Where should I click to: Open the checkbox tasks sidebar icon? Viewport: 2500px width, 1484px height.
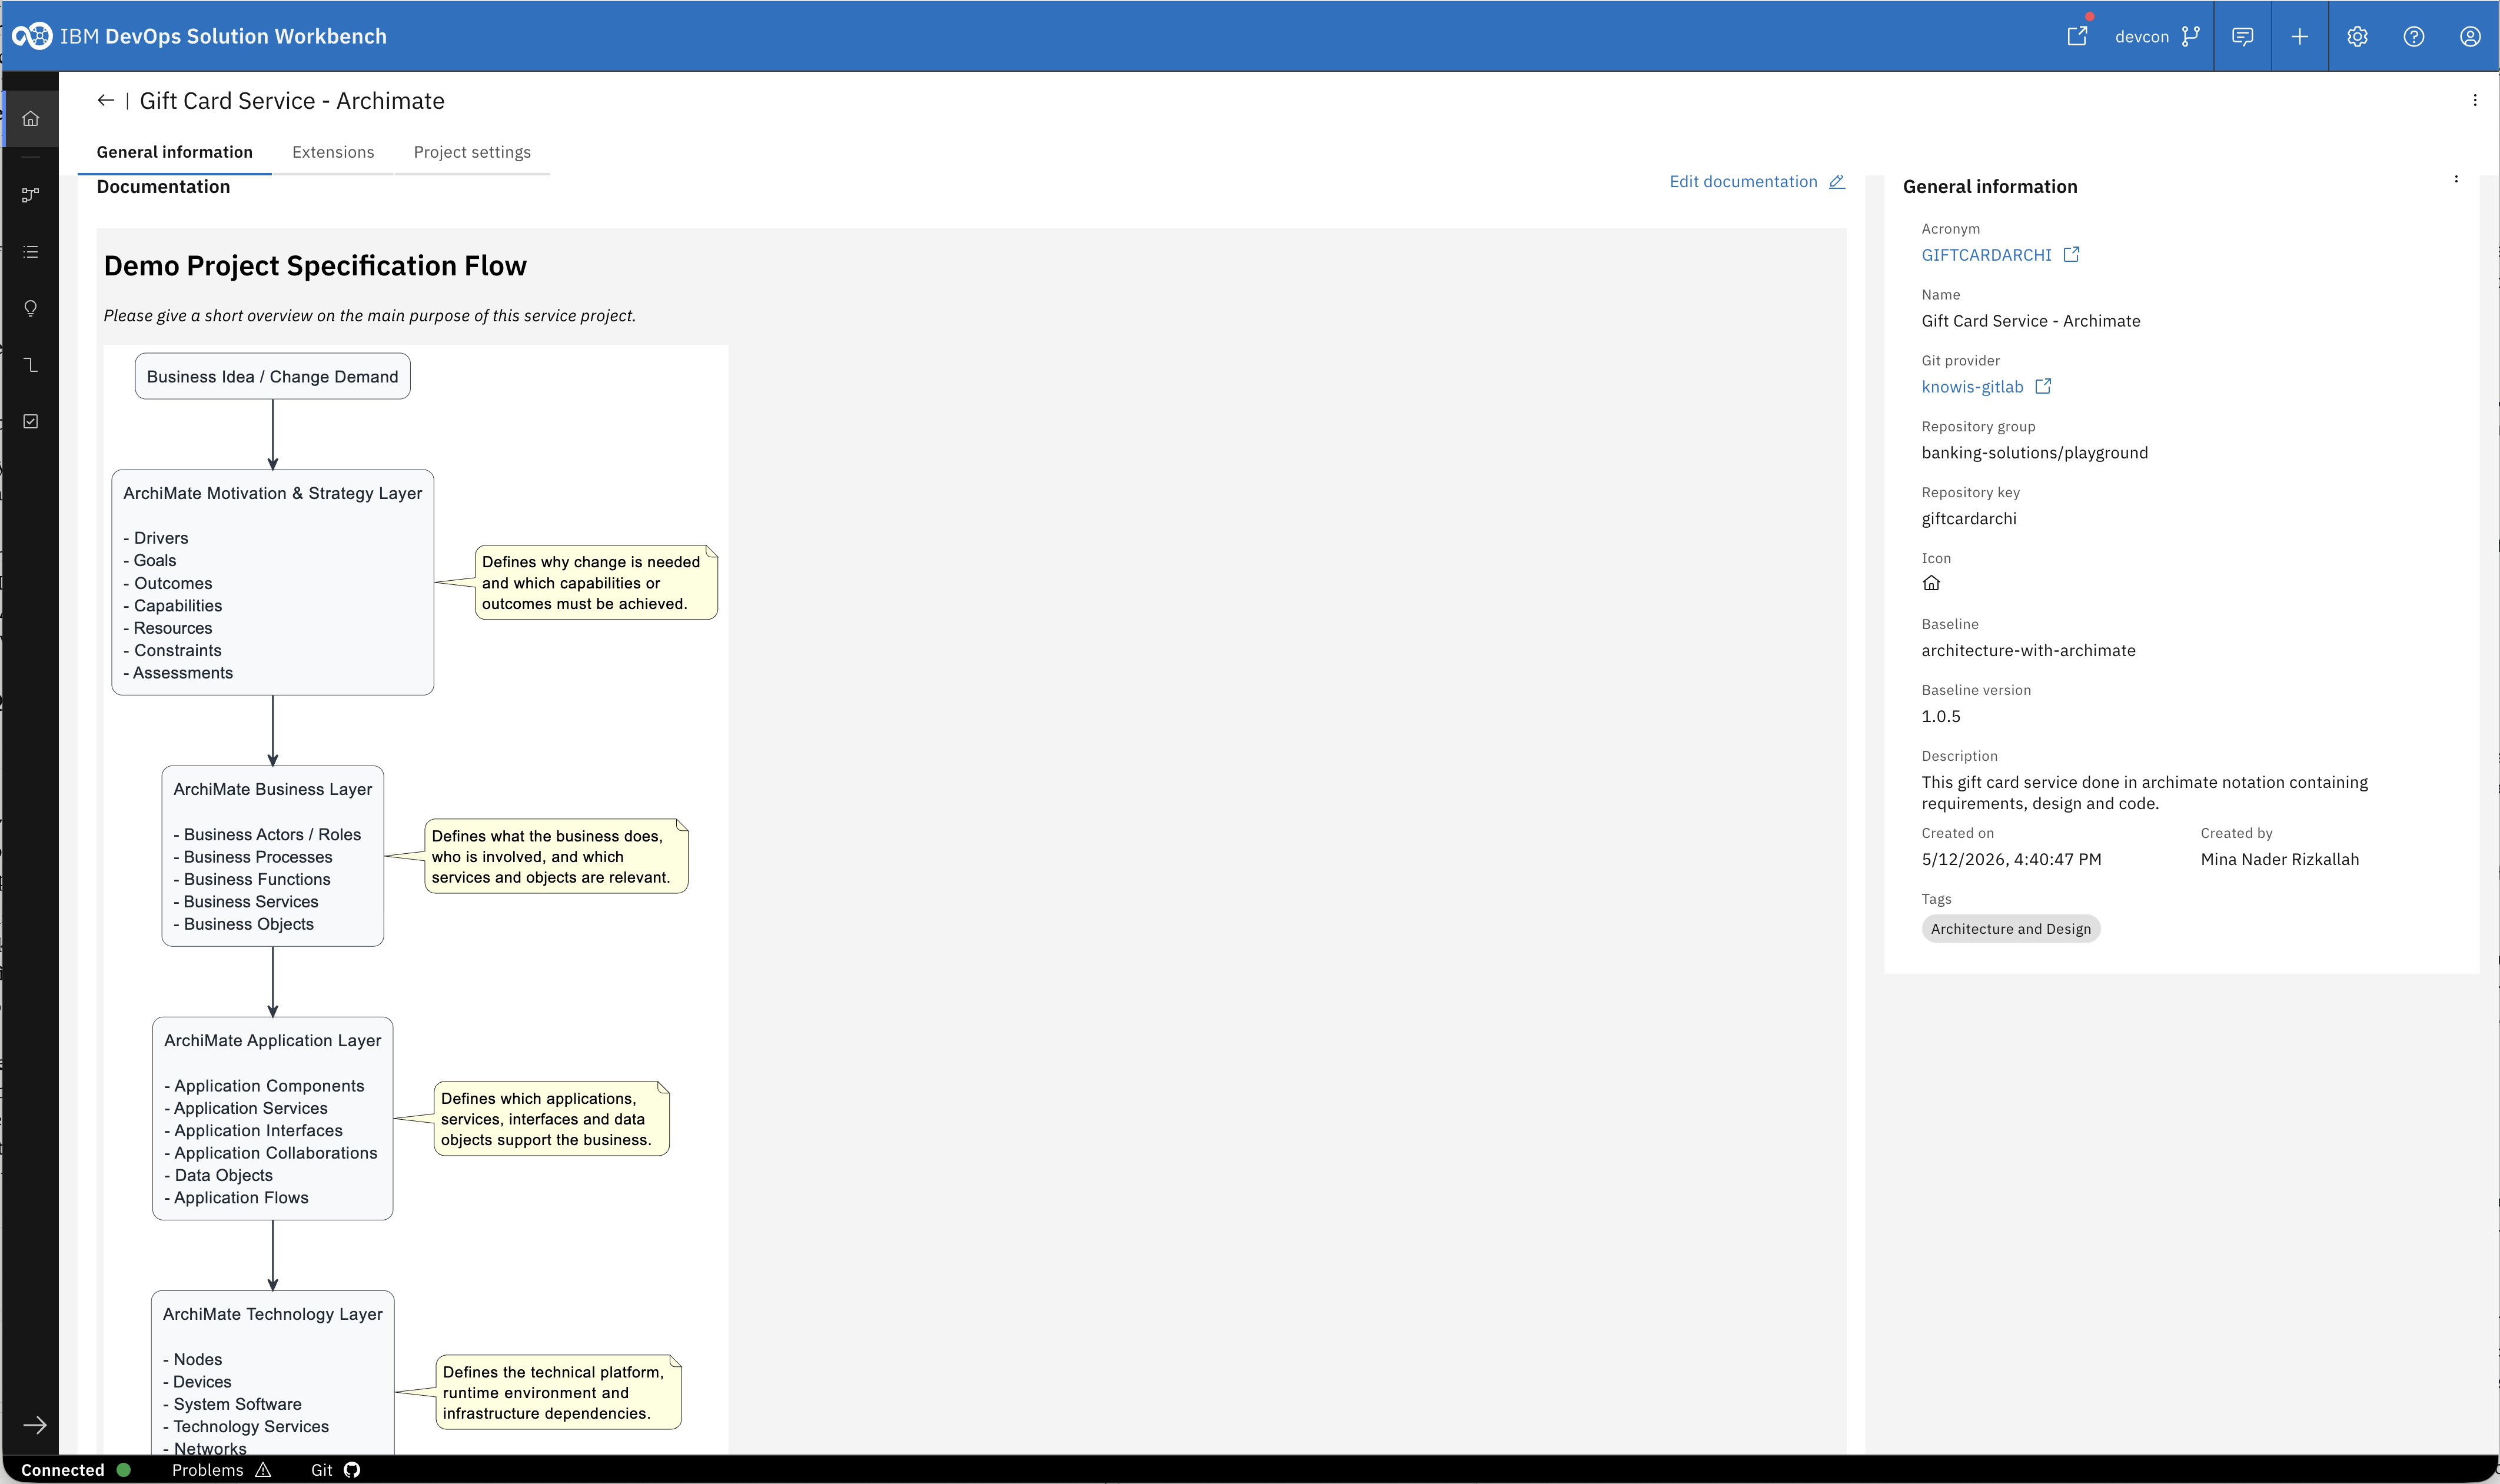pyautogui.click(x=31, y=421)
